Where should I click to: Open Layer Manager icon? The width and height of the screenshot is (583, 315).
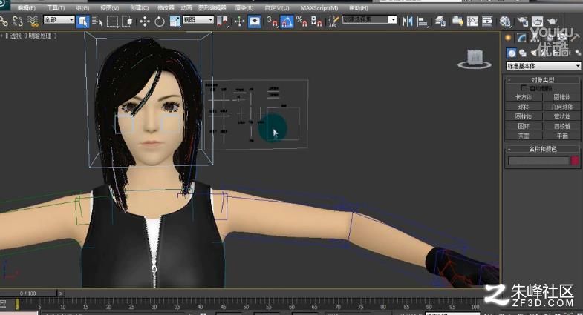(x=440, y=21)
